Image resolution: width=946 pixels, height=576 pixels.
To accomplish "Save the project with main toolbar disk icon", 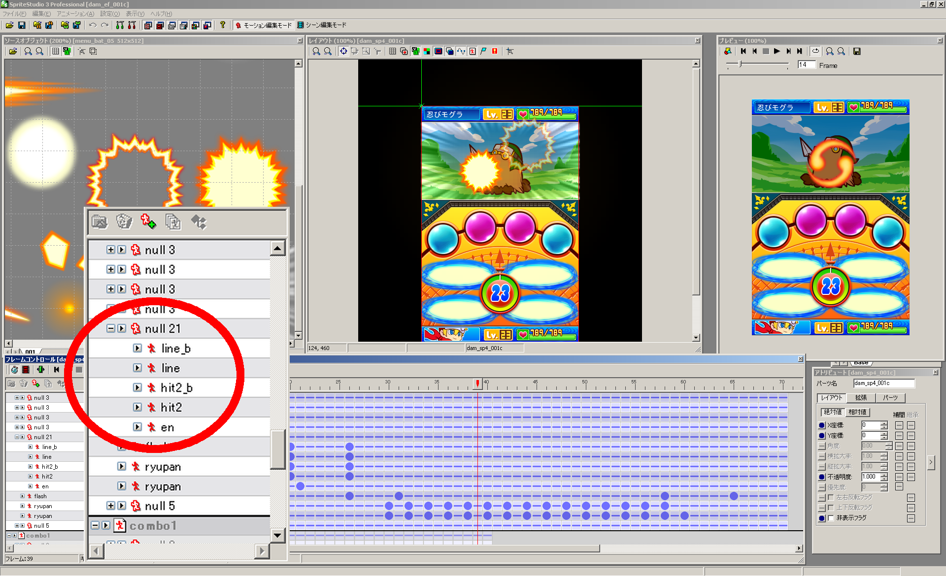I will coord(22,25).
